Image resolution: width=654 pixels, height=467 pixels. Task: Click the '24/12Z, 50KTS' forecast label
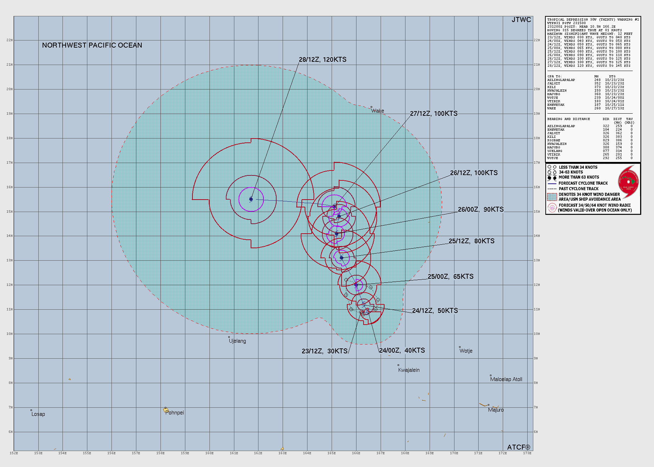point(435,311)
